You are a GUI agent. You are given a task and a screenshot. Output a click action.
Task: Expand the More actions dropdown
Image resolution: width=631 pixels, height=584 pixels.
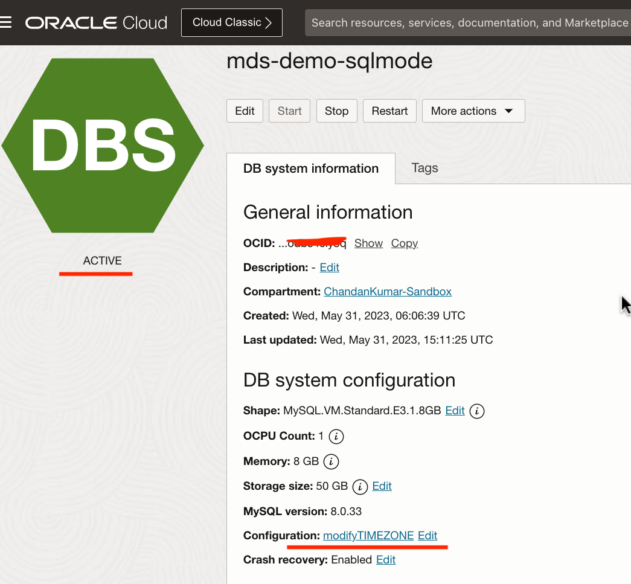pos(473,111)
